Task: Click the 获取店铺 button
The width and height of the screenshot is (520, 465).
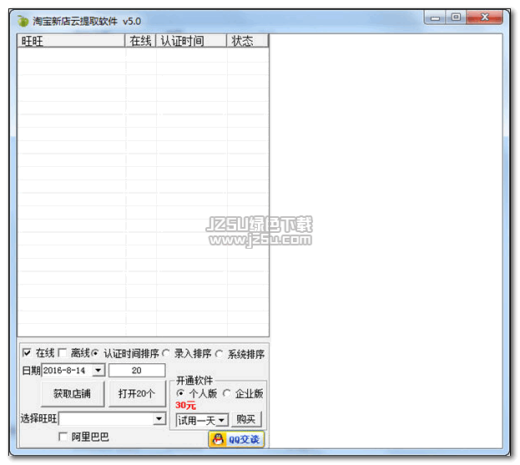Action: coord(73,394)
